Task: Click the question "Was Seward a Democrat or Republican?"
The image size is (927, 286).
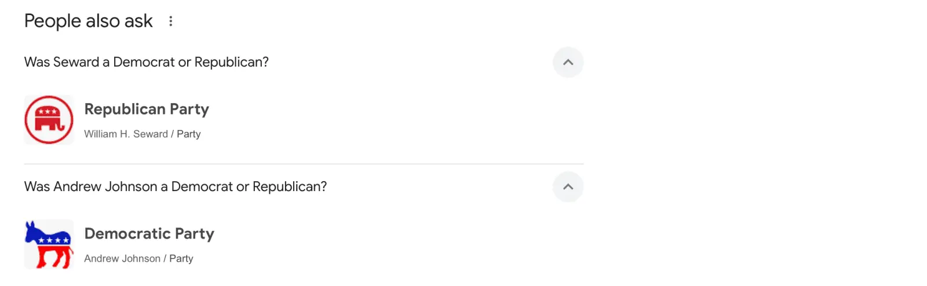Action: point(146,63)
